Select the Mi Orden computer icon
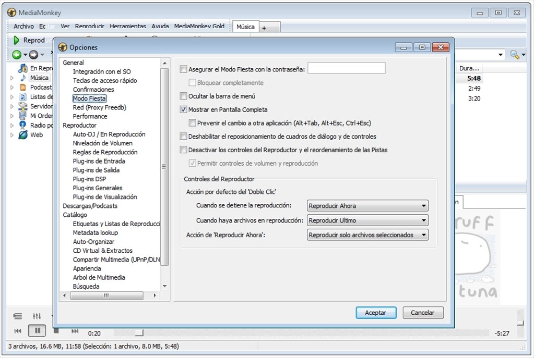This screenshot has height=358, width=534. [x=23, y=116]
